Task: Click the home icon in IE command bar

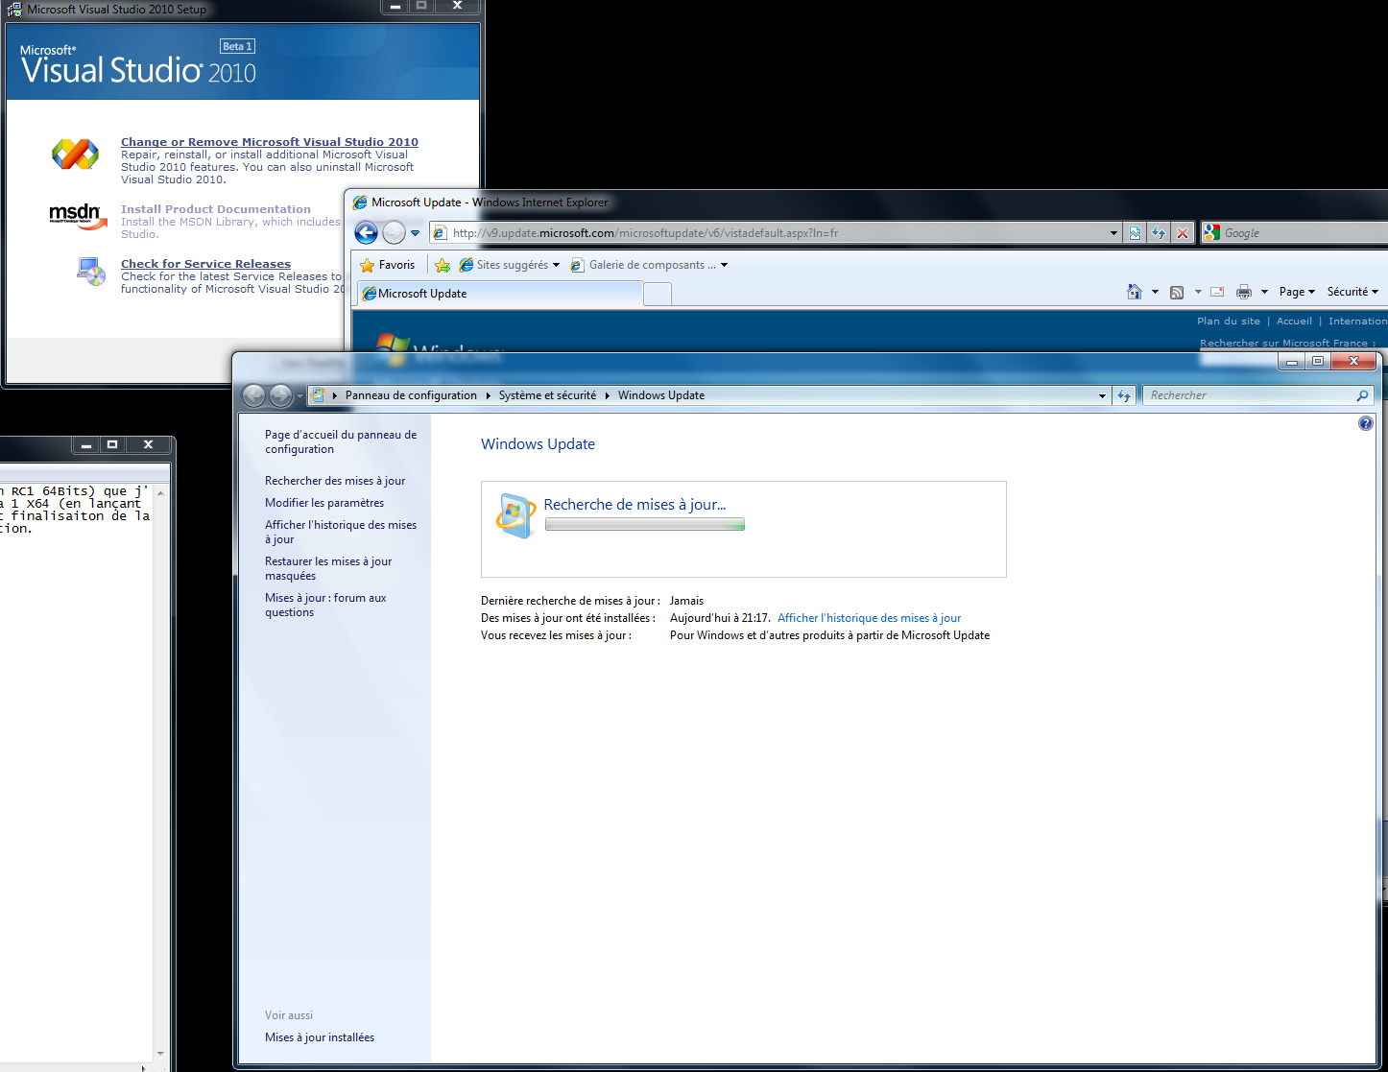Action: coord(1134,292)
